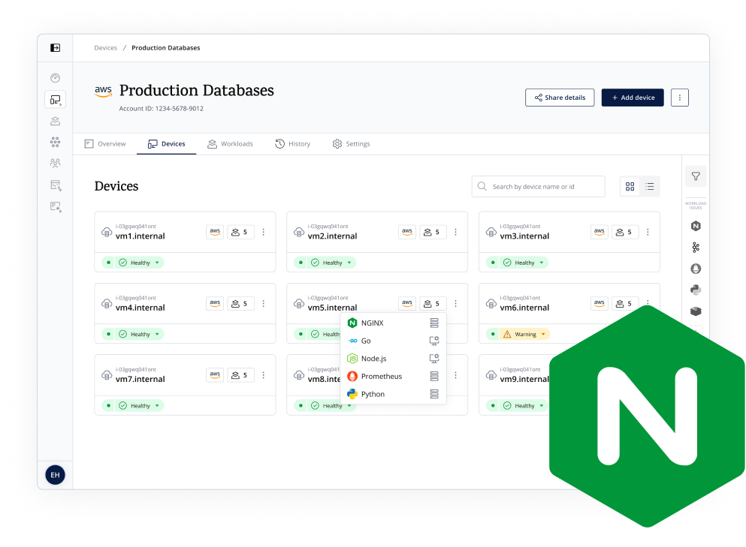
Task: Open the vm4.internal device name
Action: pos(140,308)
